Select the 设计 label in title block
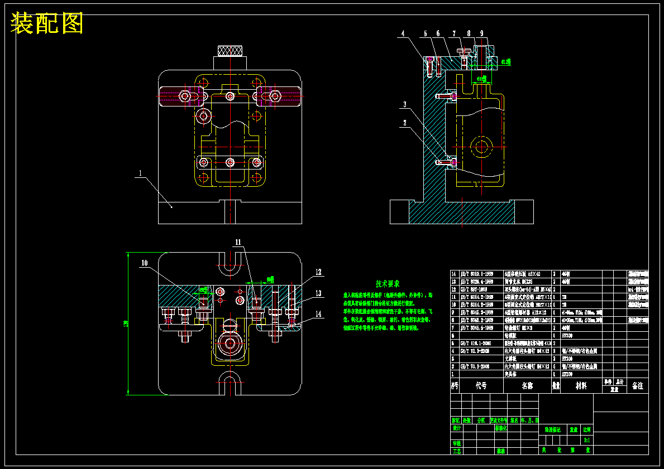This screenshot has height=469, width=664. pyautogui.click(x=456, y=428)
